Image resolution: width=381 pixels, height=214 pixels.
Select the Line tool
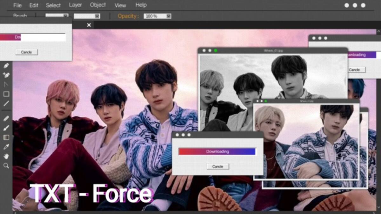(6, 103)
